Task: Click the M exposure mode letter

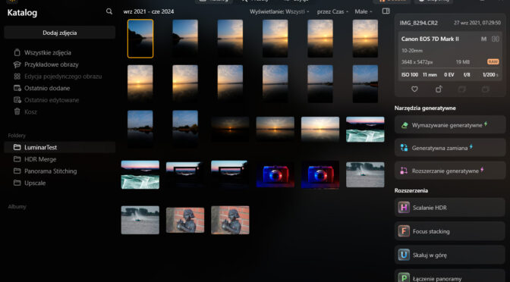Action: pos(483,39)
